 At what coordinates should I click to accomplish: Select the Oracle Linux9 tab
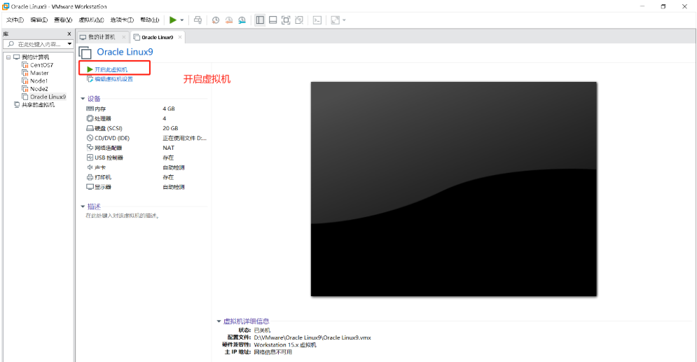click(158, 37)
